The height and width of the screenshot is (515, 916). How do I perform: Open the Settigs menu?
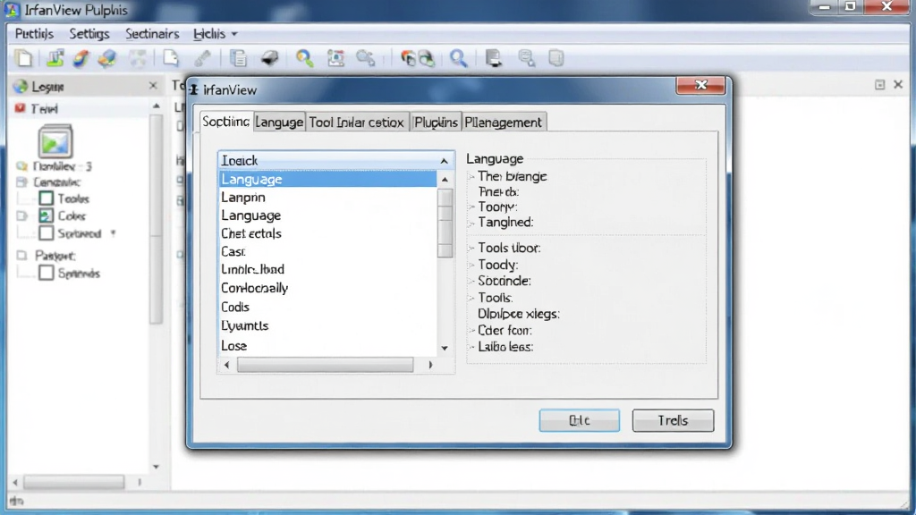pos(89,34)
